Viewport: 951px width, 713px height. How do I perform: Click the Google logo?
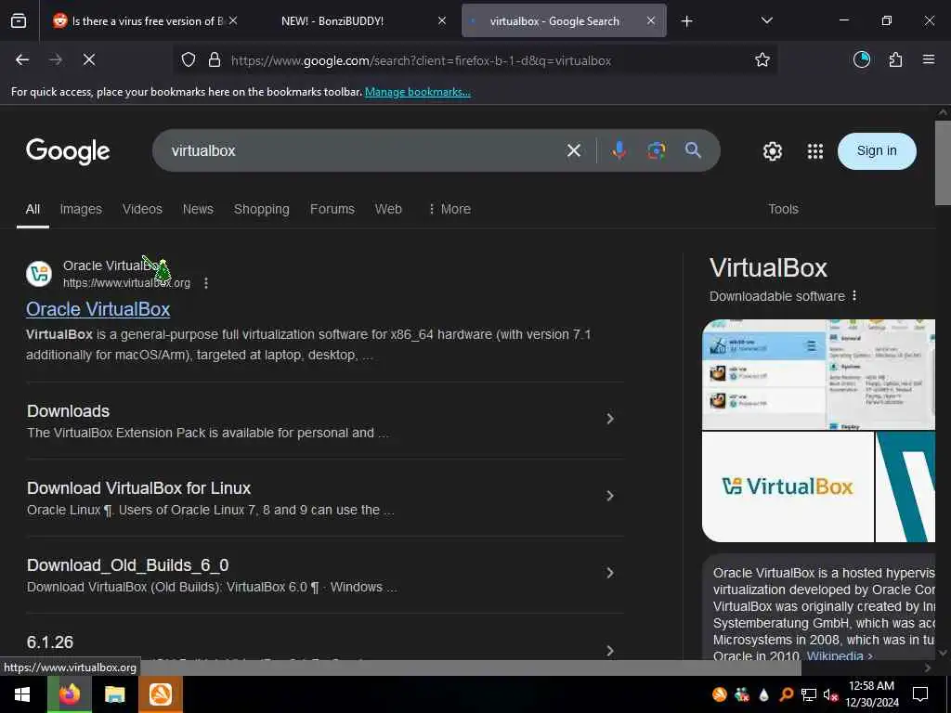click(68, 151)
